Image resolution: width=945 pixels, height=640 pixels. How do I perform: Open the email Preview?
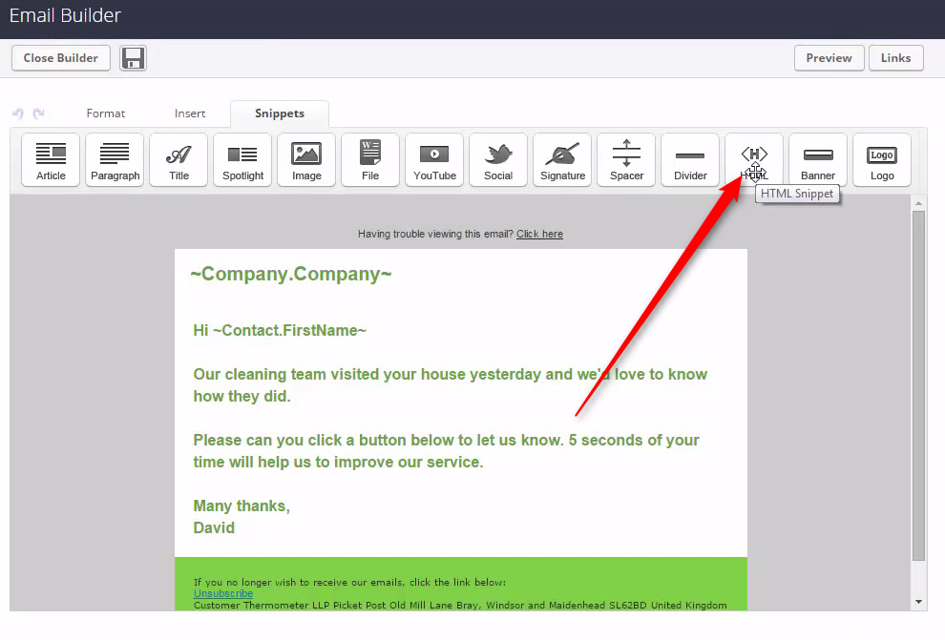(x=829, y=58)
